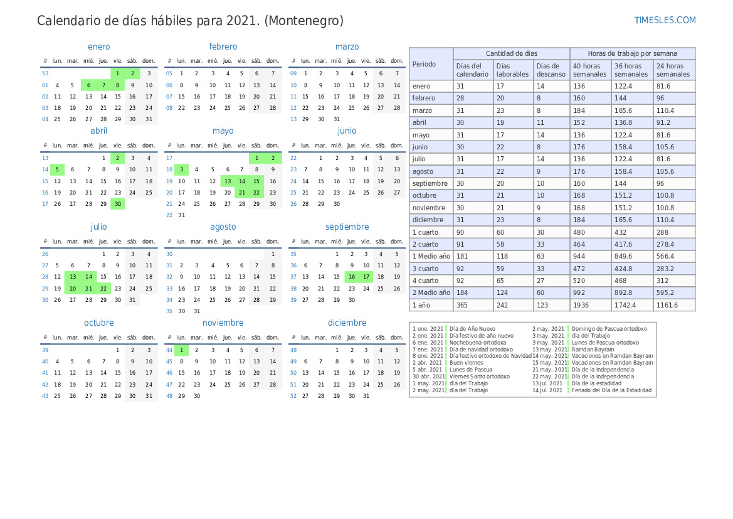Click 'Día de Año Nuevo' legend entry
Viewport: 733px width, 519px height.
(x=472, y=328)
